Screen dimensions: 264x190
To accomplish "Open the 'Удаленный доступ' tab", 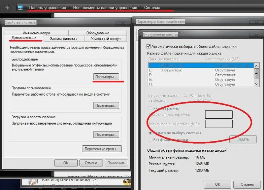I will pos(106,39).
